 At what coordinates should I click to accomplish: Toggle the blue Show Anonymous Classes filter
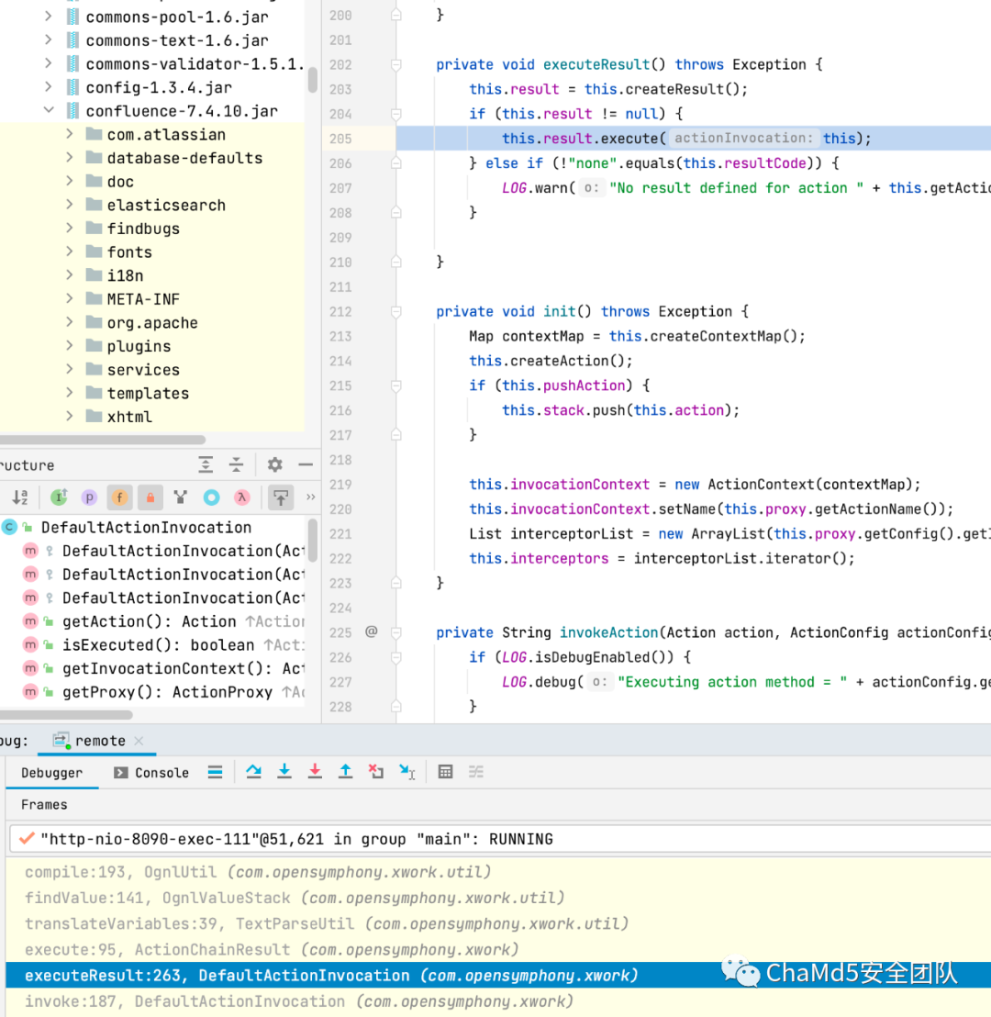coord(211,497)
